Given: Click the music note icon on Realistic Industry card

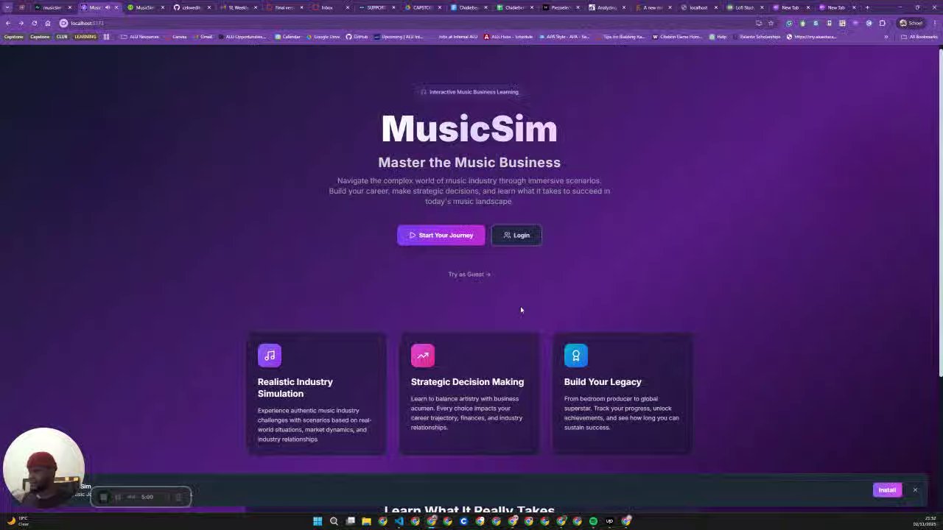Looking at the screenshot, I should click(270, 356).
